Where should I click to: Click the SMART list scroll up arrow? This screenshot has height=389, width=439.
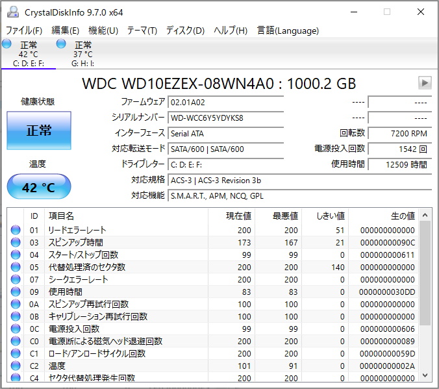pyautogui.click(x=425, y=215)
